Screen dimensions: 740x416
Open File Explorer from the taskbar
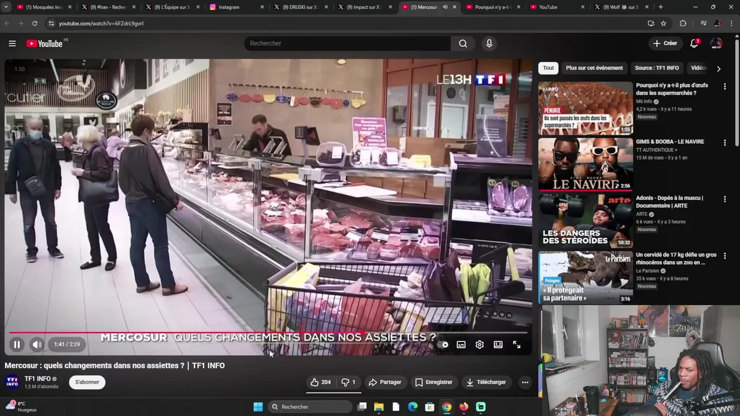pos(379,407)
